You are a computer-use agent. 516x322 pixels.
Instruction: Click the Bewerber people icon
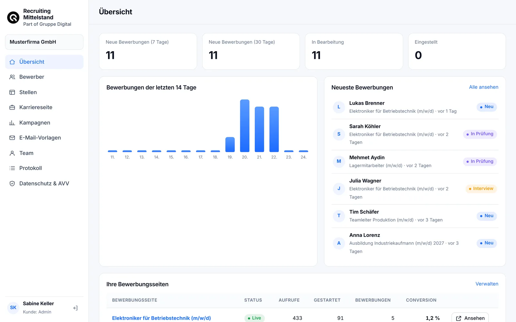(x=12, y=77)
